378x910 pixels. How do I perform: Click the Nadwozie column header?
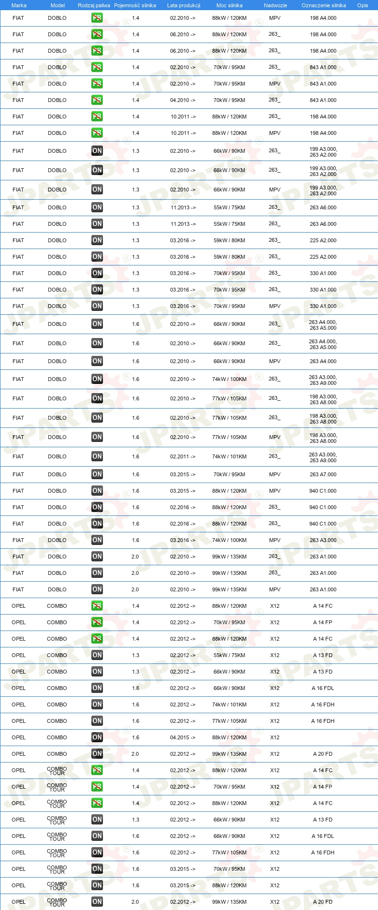click(x=276, y=5)
